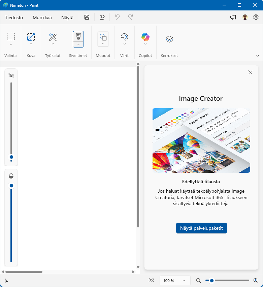Click the Paint app title icon
This screenshot has width=263, height=287.
click(x=6, y=5)
